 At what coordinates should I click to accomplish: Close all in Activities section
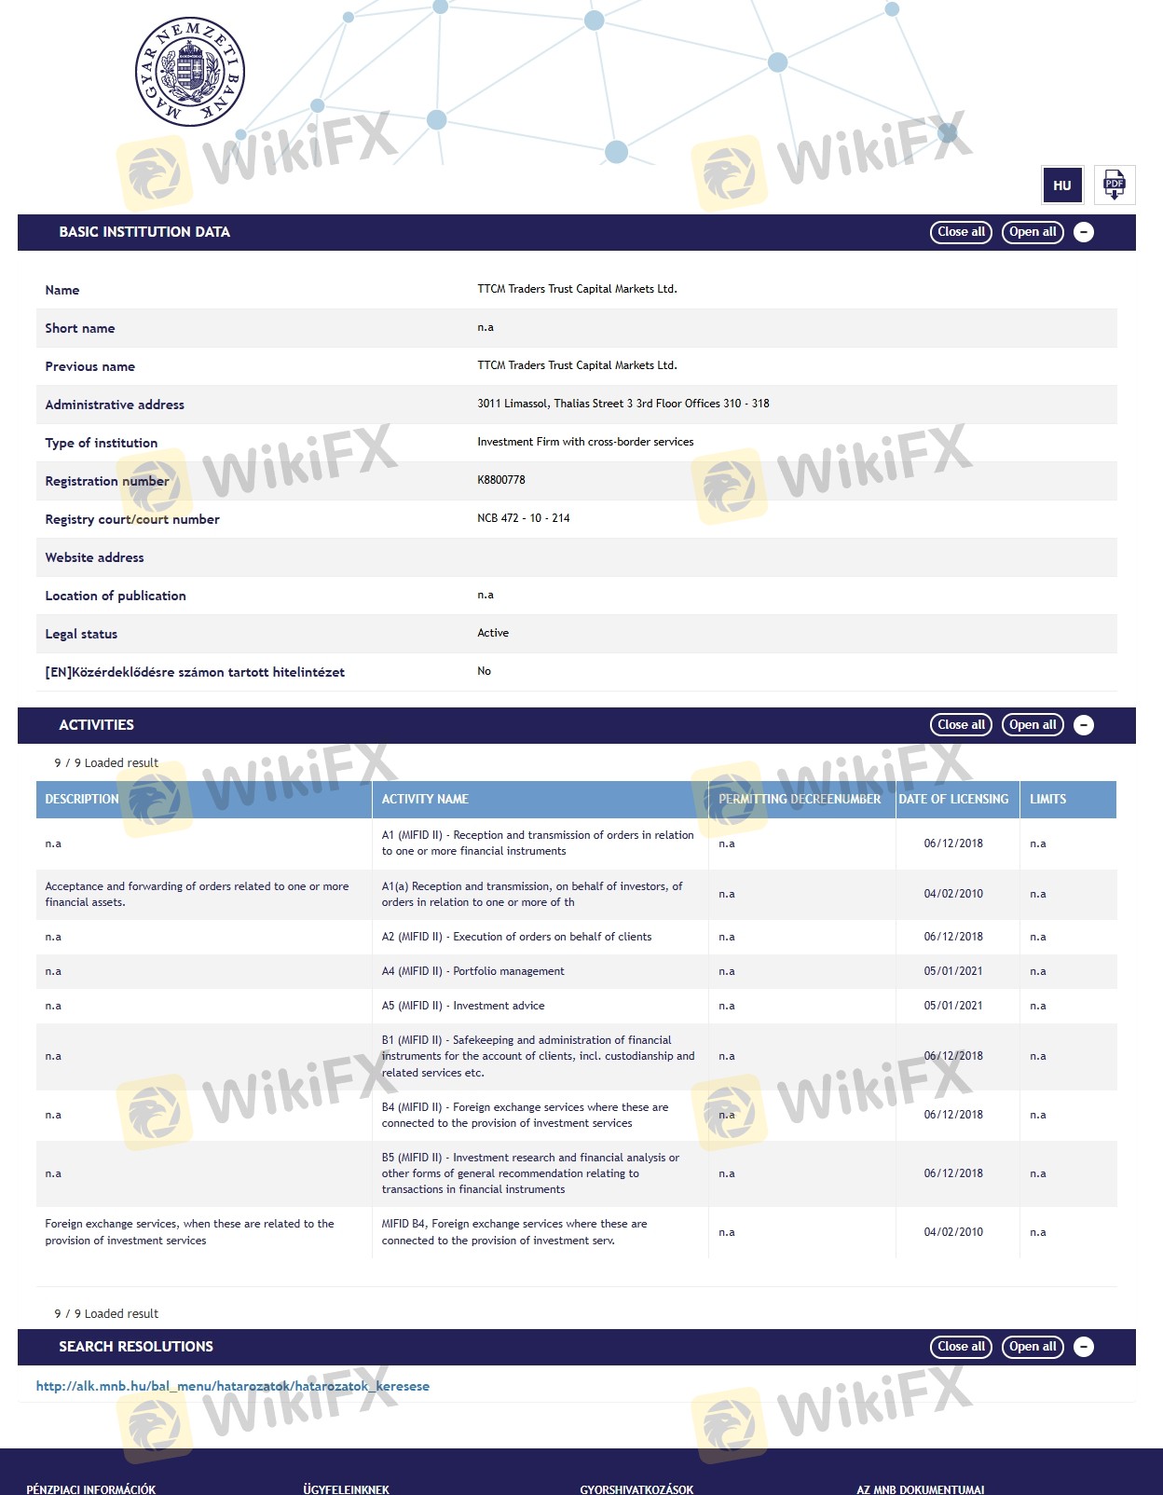961,725
